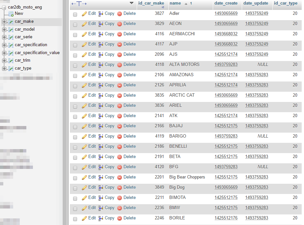Click pencil Edit icon in BFG row
This screenshot has height=225, width=304.
[x=84, y=167]
